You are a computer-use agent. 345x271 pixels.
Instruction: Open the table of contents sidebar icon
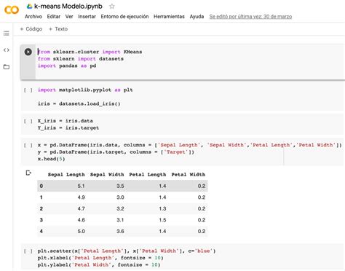7,34
